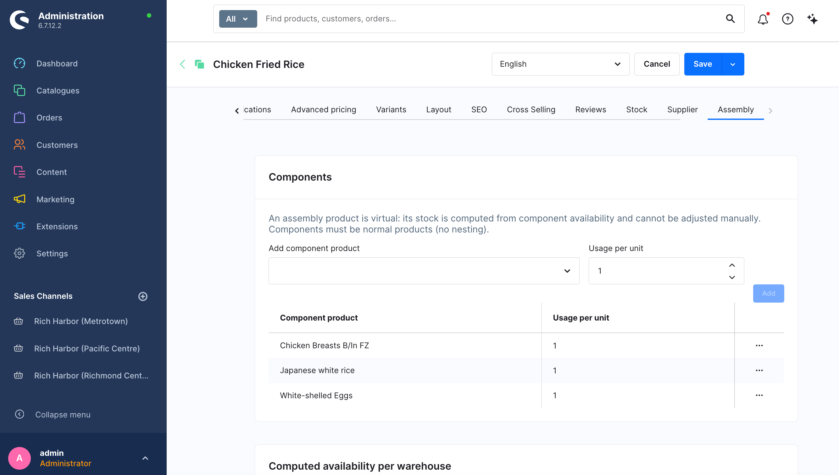Open the notifications bell
839x475 pixels.
coord(763,19)
